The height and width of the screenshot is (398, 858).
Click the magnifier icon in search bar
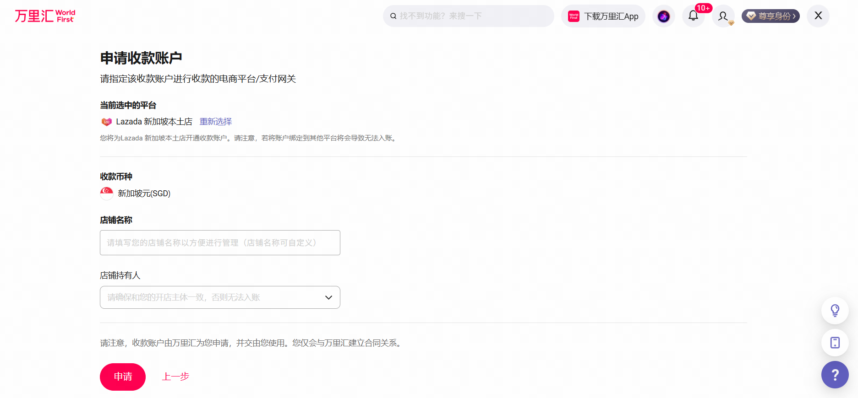click(393, 16)
